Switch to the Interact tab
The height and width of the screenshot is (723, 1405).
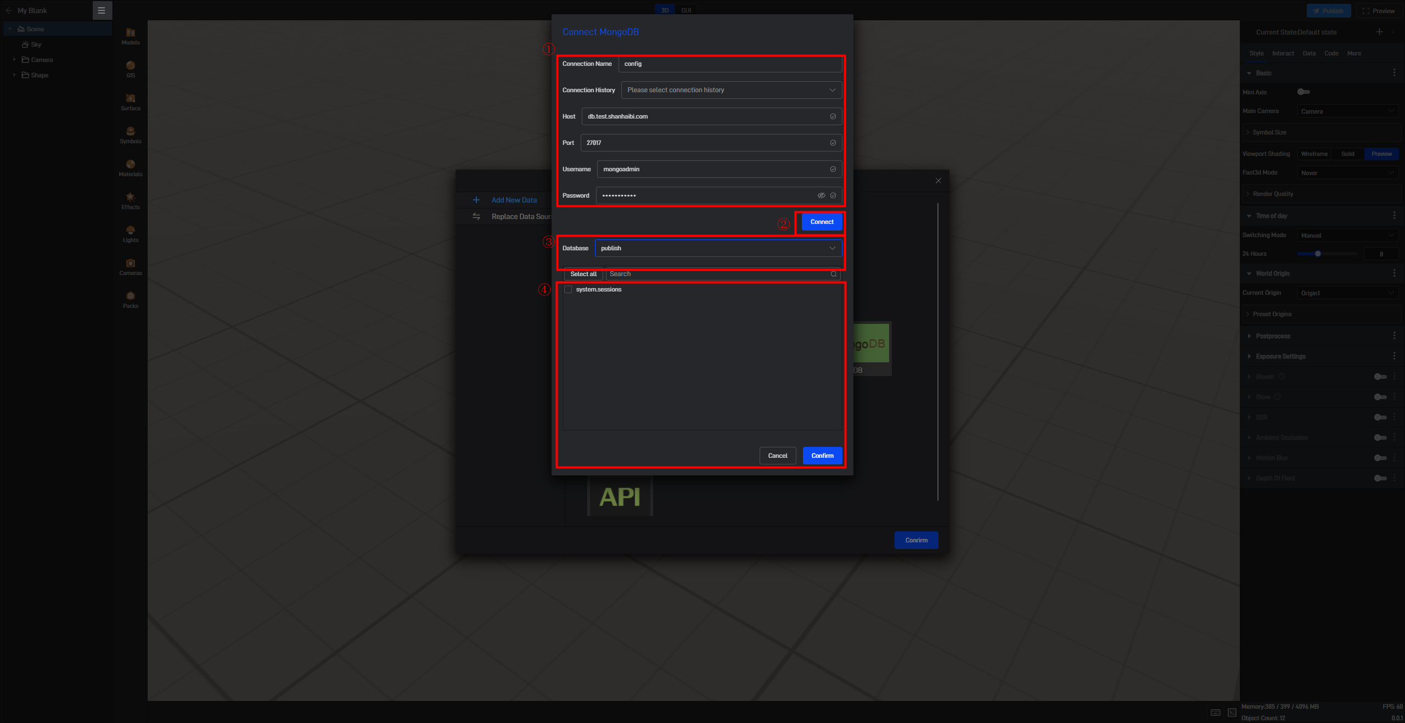coord(1283,53)
